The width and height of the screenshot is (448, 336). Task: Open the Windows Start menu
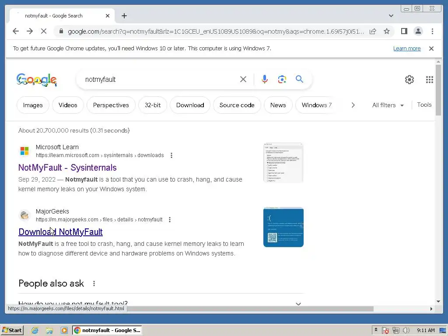(x=12, y=330)
